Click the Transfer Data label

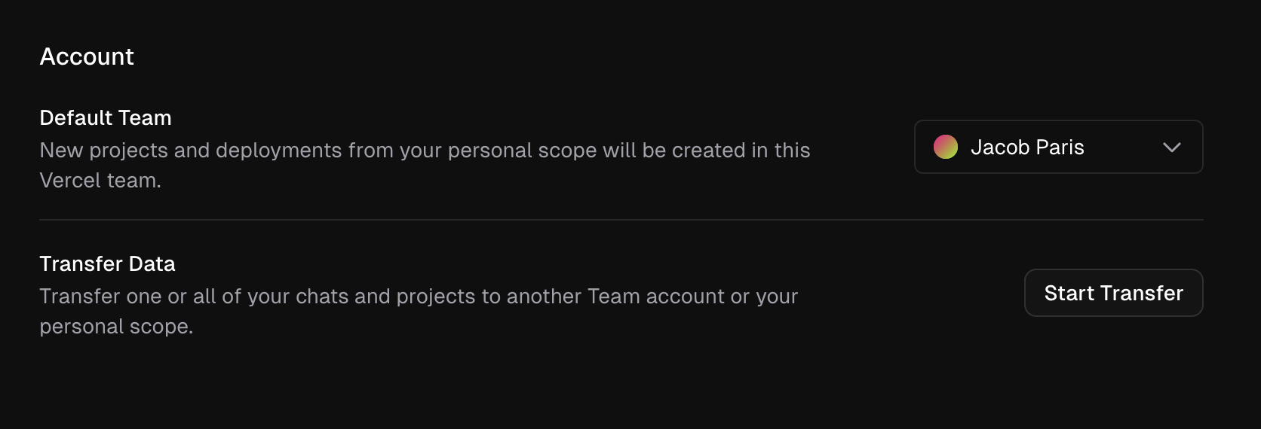[x=107, y=264]
